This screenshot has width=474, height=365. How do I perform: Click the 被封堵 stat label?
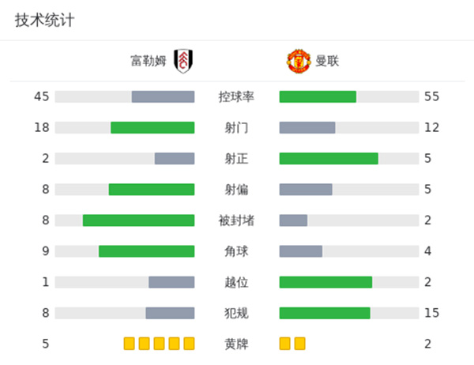236,220
